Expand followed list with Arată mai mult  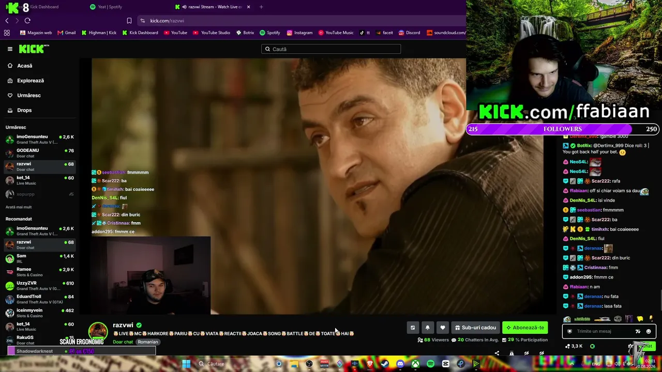click(x=19, y=207)
